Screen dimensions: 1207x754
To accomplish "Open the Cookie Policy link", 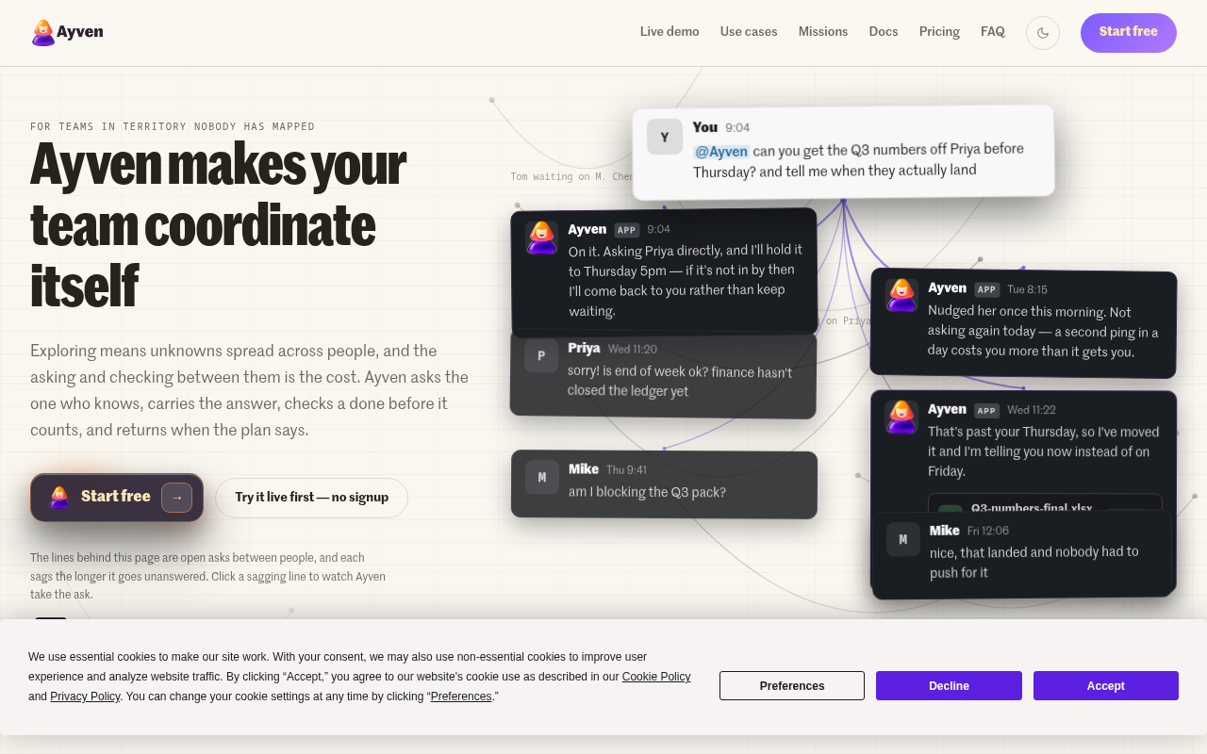I will point(656,677).
